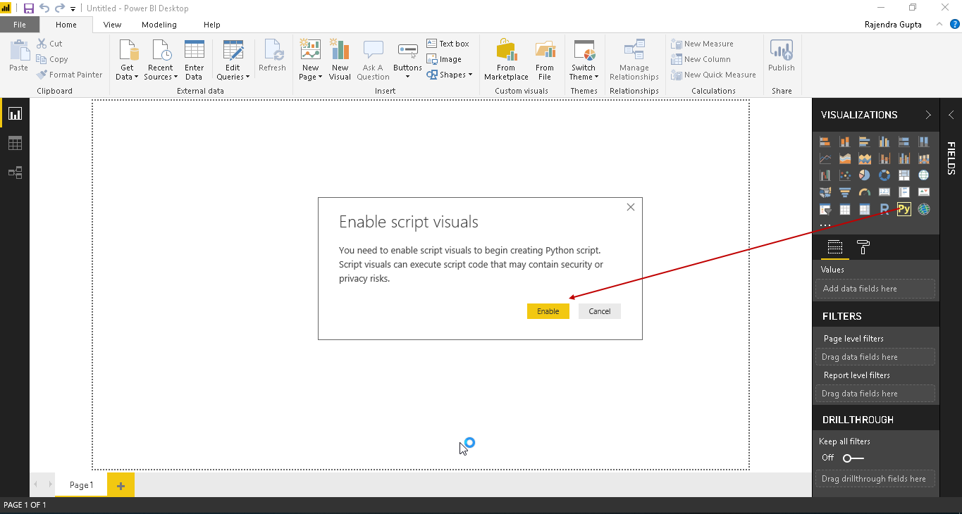Select the Area chart visual
Image resolution: width=962 pixels, height=514 pixels.
point(845,158)
